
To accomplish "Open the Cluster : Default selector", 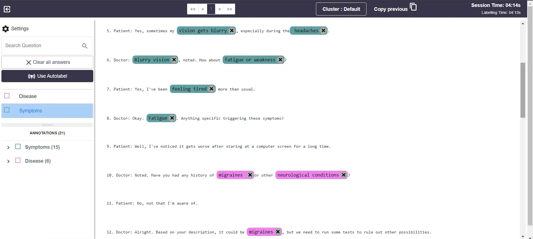I will pyautogui.click(x=341, y=9).
